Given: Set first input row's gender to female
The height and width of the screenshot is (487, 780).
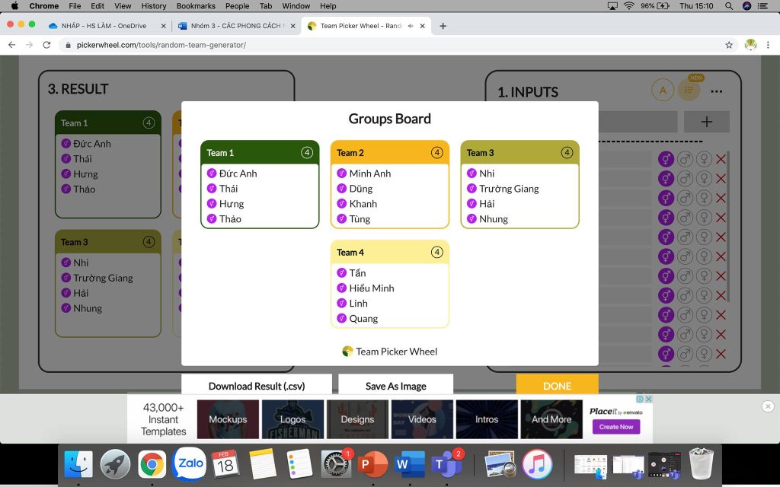Looking at the screenshot, I should point(703,159).
